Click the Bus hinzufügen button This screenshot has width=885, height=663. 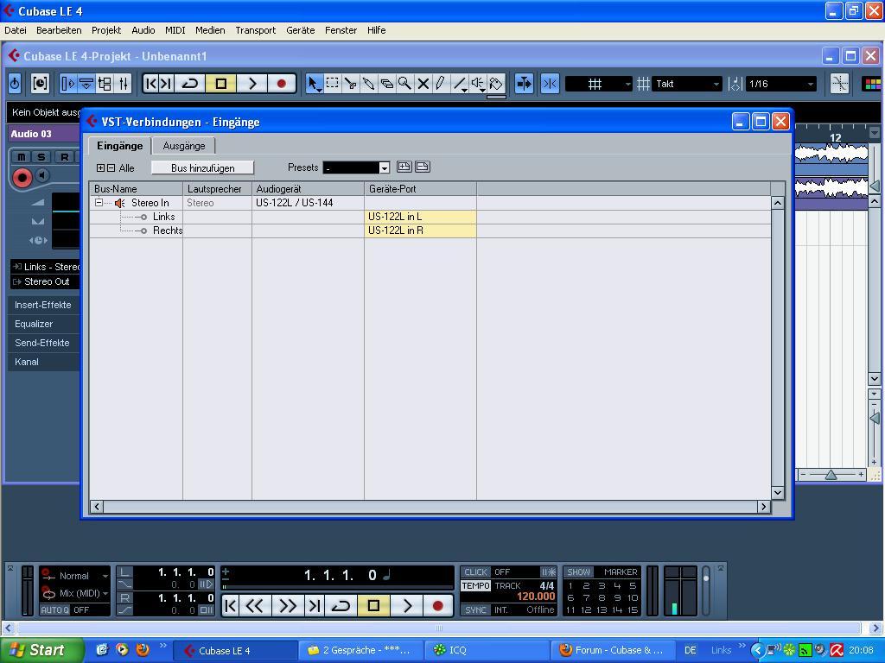coord(202,168)
